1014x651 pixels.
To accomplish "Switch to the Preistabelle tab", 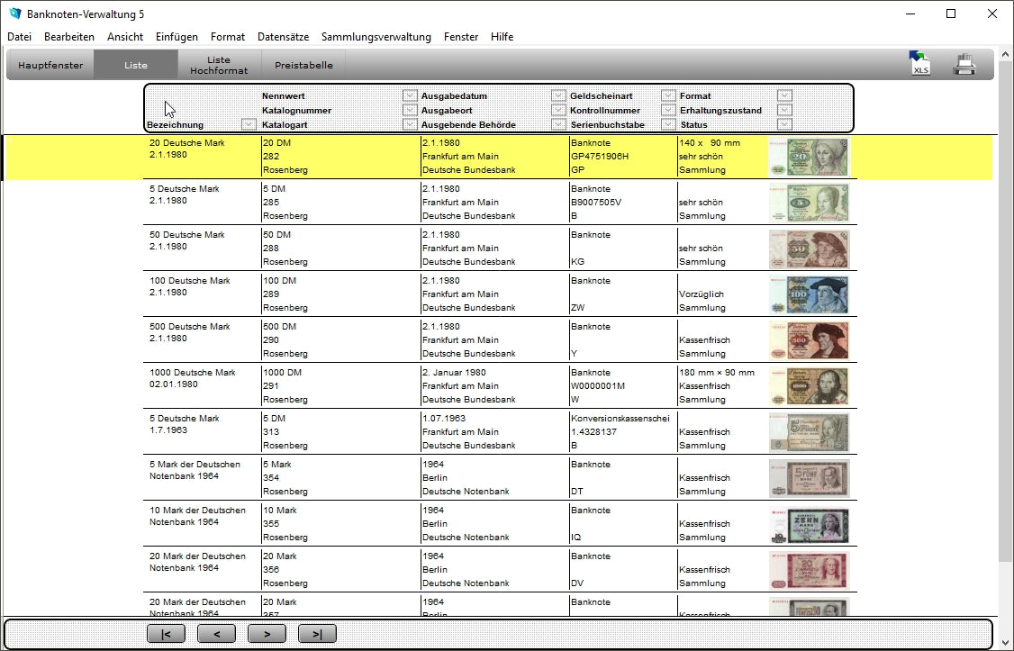I will point(303,65).
